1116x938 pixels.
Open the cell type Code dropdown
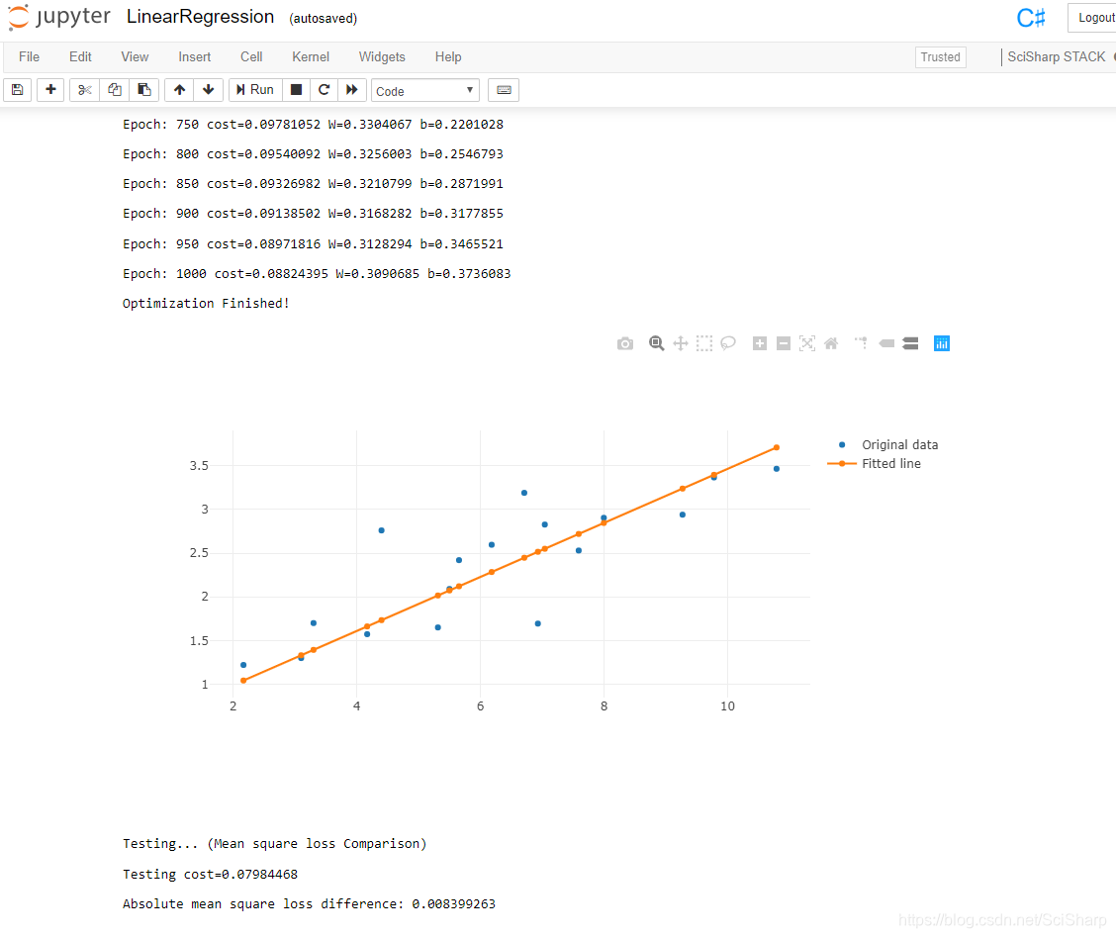tap(424, 90)
